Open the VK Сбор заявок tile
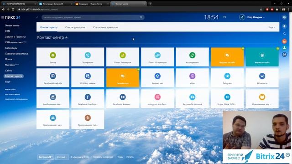This screenshot has height=164, width=292. tap(88, 78)
